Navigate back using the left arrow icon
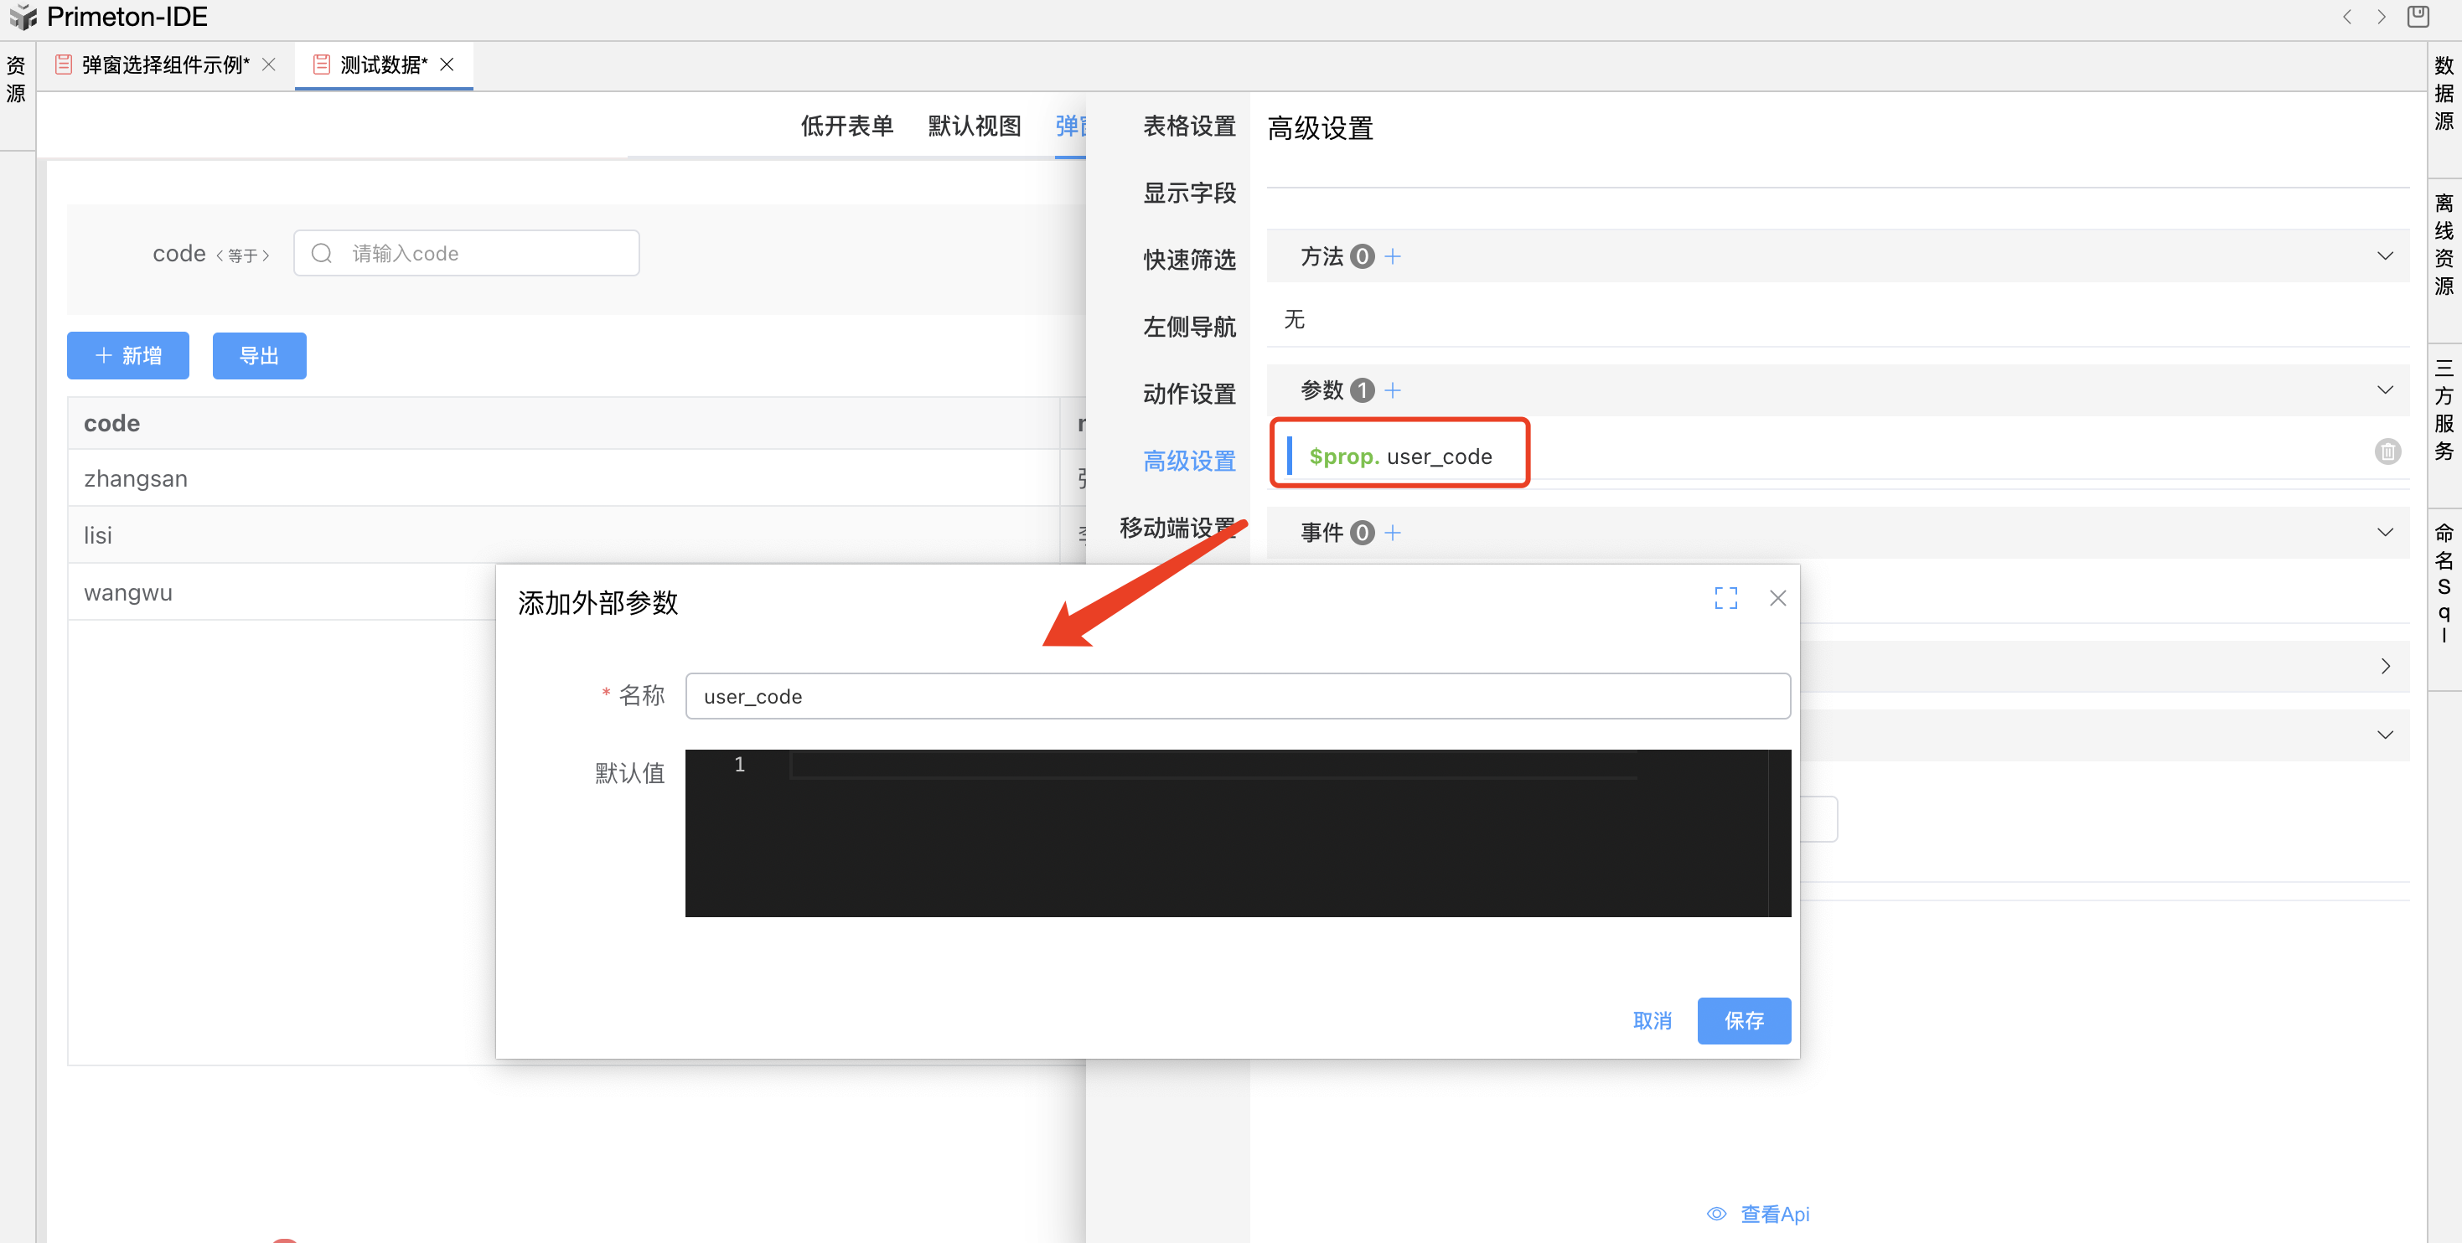 (x=2346, y=16)
